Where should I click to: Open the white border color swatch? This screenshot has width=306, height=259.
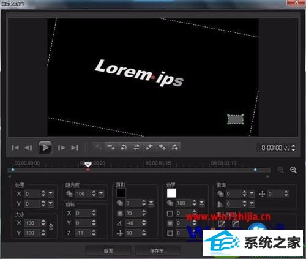[x=171, y=193]
